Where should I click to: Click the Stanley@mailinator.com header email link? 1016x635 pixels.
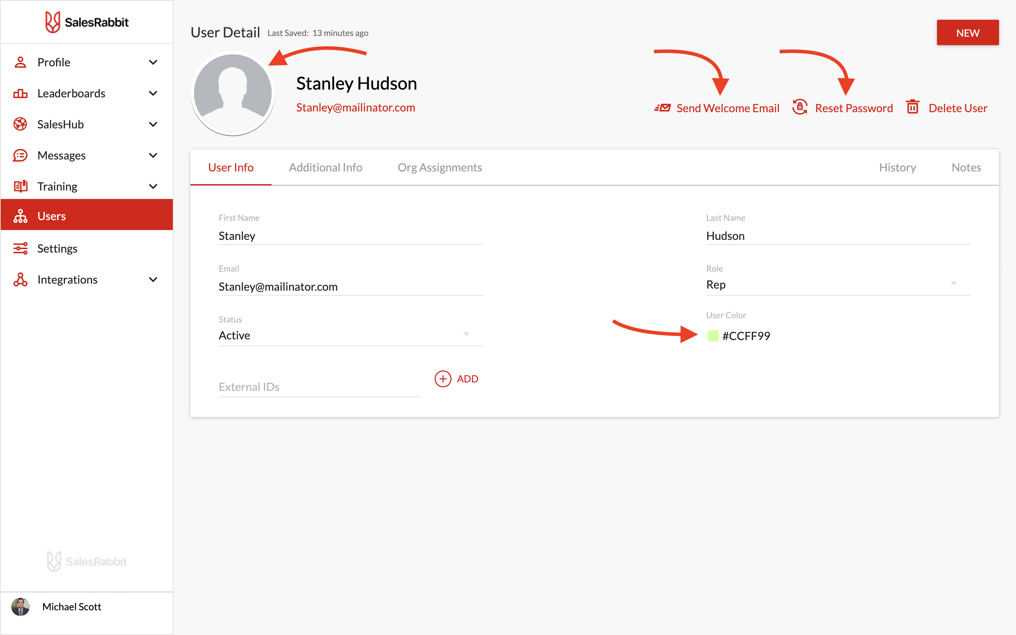coord(356,108)
